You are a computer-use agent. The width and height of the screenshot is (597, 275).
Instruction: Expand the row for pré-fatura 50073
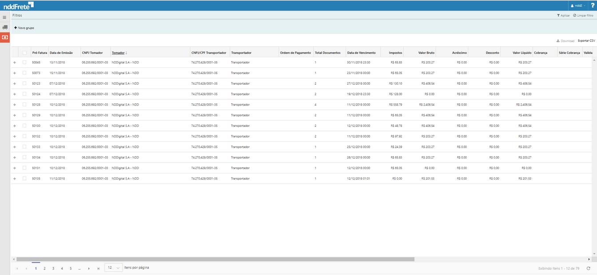coord(15,73)
